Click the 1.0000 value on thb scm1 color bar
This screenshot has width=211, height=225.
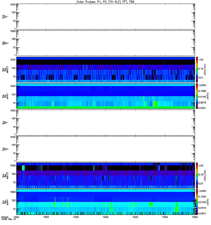(x=202, y=85)
